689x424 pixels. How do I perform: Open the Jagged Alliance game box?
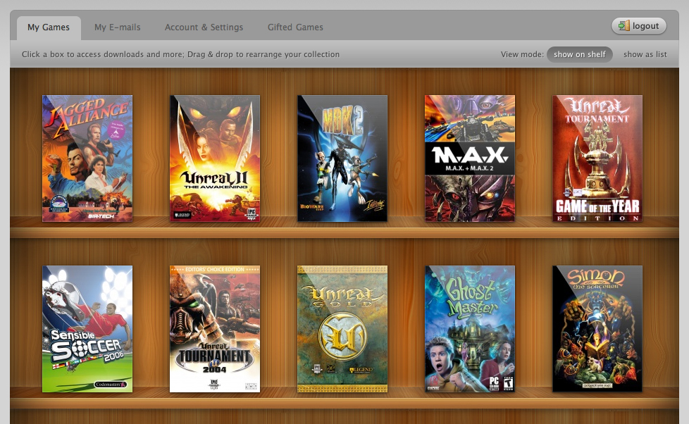[87, 158]
